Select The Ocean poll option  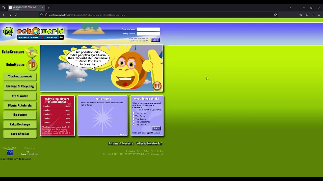tap(133, 119)
